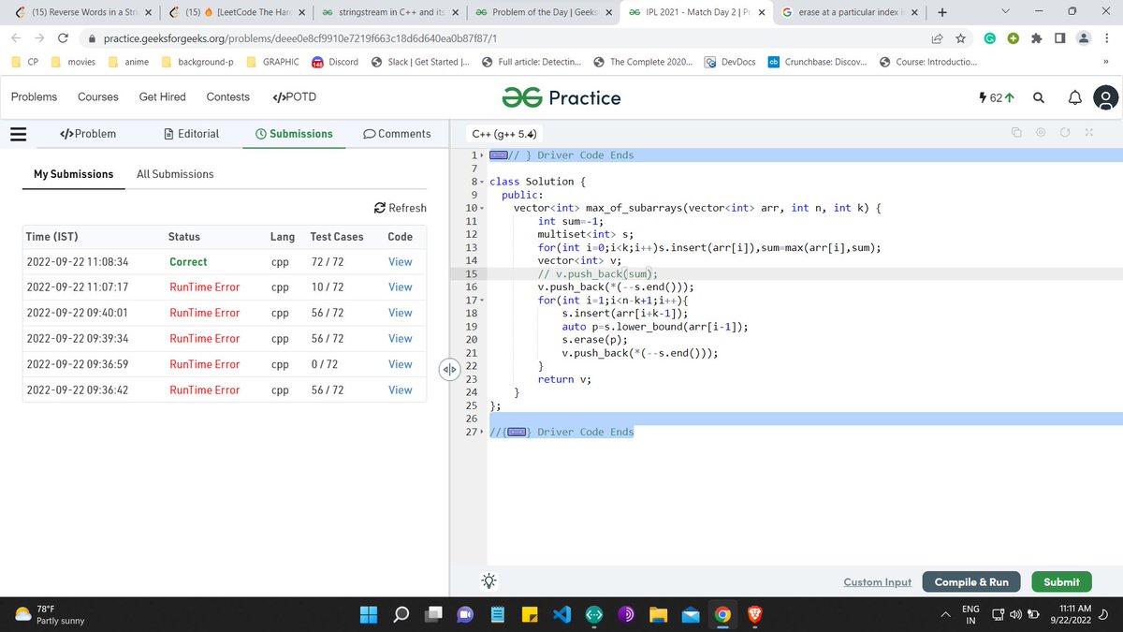Open Visual Studio Code from taskbar
Viewport: 1123px width, 632px height.
click(561, 615)
